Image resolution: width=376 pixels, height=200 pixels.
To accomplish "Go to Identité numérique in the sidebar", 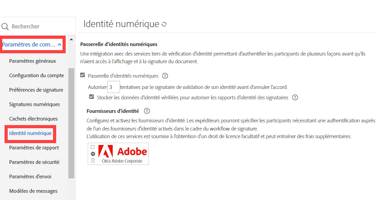I will [30, 133].
